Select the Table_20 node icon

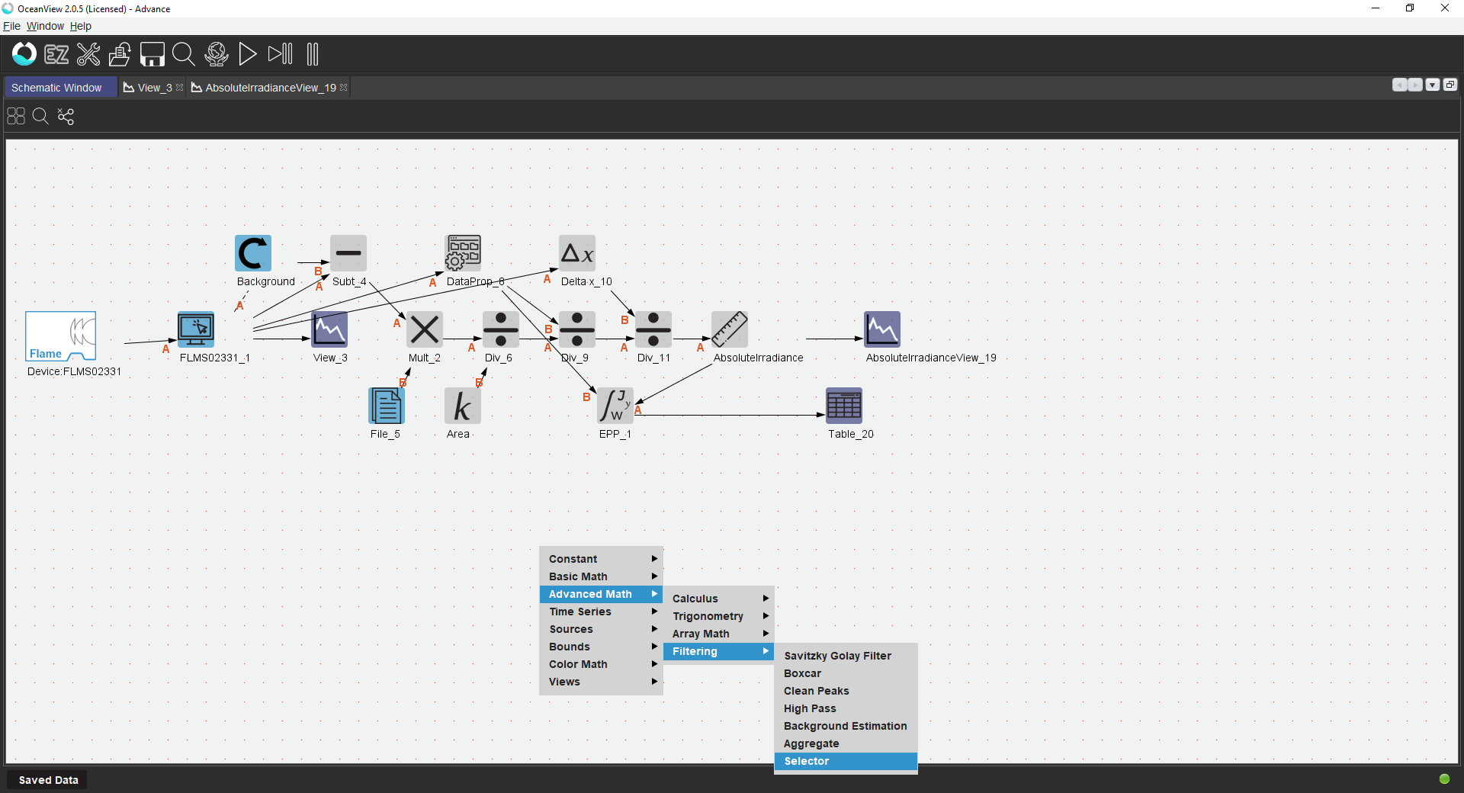[843, 406]
